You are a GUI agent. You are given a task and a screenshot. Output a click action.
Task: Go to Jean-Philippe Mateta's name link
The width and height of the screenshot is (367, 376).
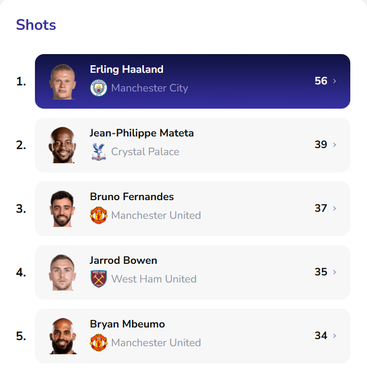142,133
